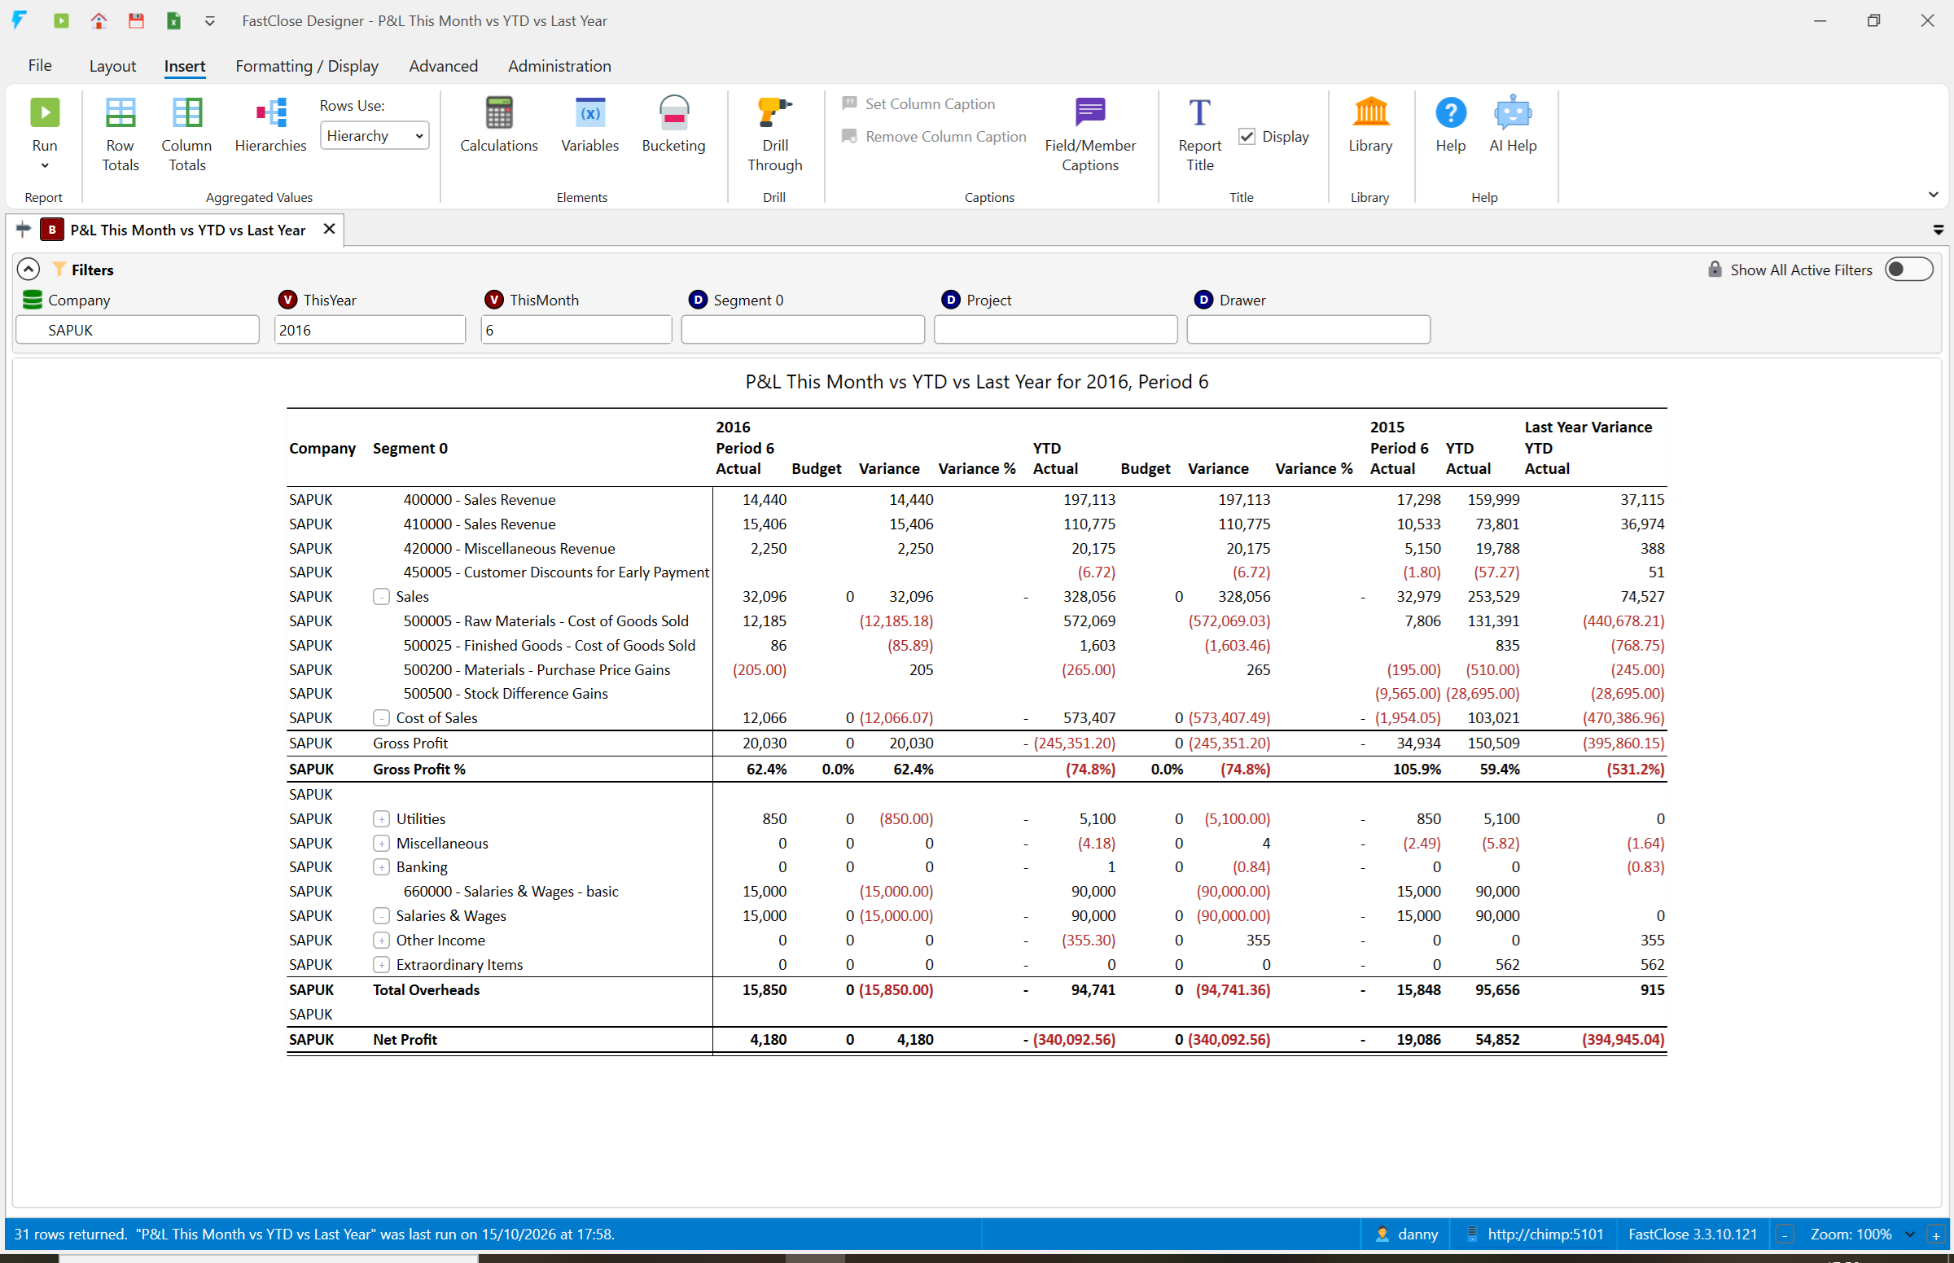The width and height of the screenshot is (1954, 1263).
Task: Collapse the ribbon with the chevron
Action: (1933, 195)
